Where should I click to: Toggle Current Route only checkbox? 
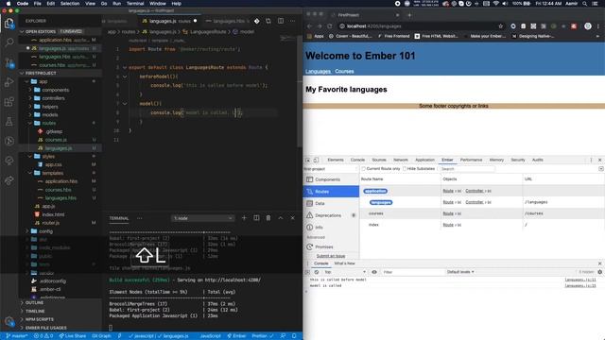tap(363, 169)
